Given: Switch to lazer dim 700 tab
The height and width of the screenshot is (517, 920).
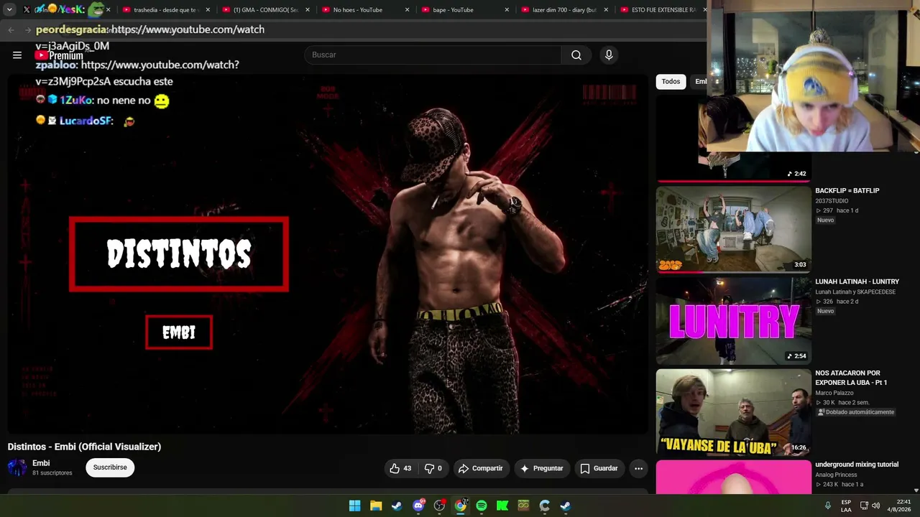Looking at the screenshot, I should point(564,10).
